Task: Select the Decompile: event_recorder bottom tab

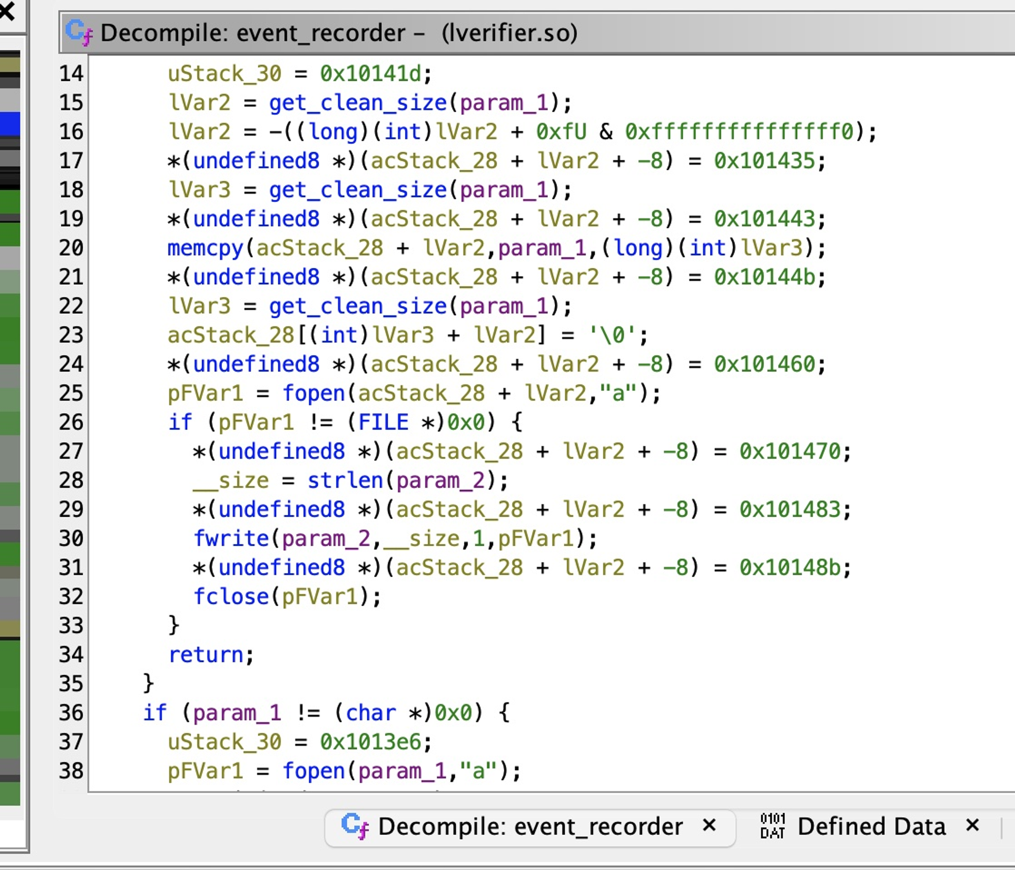Action: click(530, 827)
